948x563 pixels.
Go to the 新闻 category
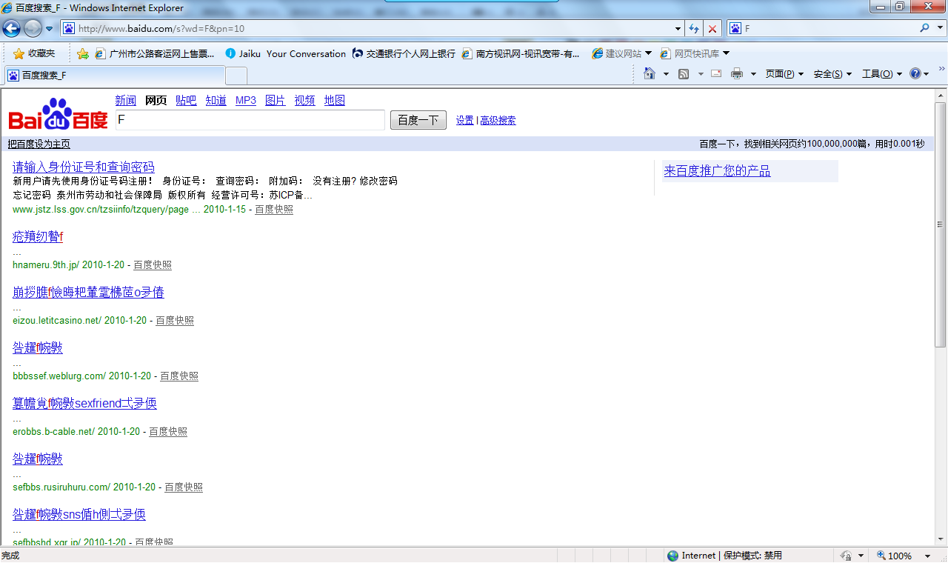[126, 101]
